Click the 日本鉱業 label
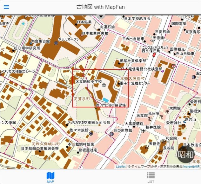The height and width of the screenshot is (184, 201). [84, 22]
